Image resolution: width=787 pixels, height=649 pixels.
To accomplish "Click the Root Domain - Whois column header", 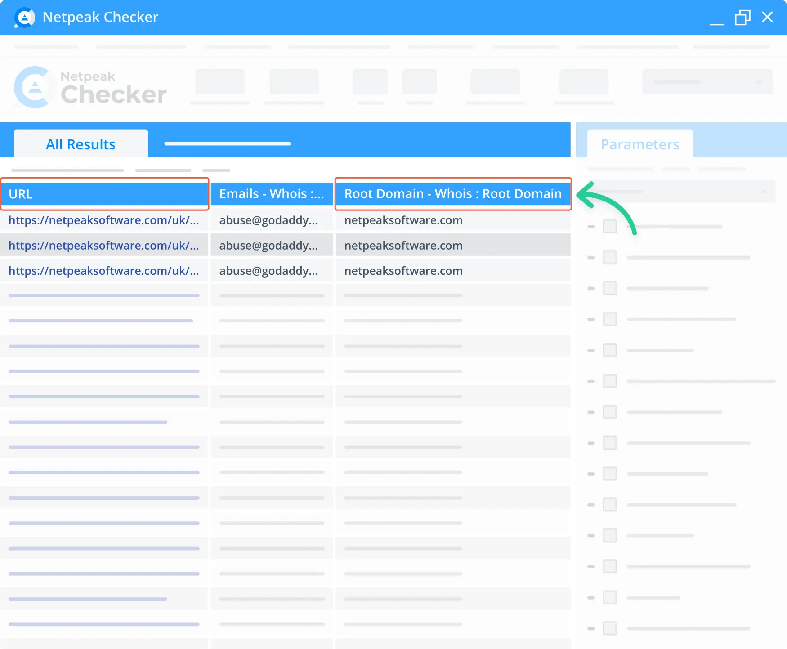I will pos(453,194).
